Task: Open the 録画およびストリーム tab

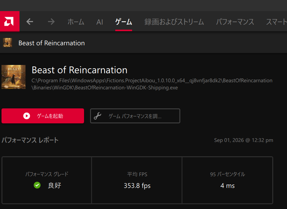Action: point(174,22)
